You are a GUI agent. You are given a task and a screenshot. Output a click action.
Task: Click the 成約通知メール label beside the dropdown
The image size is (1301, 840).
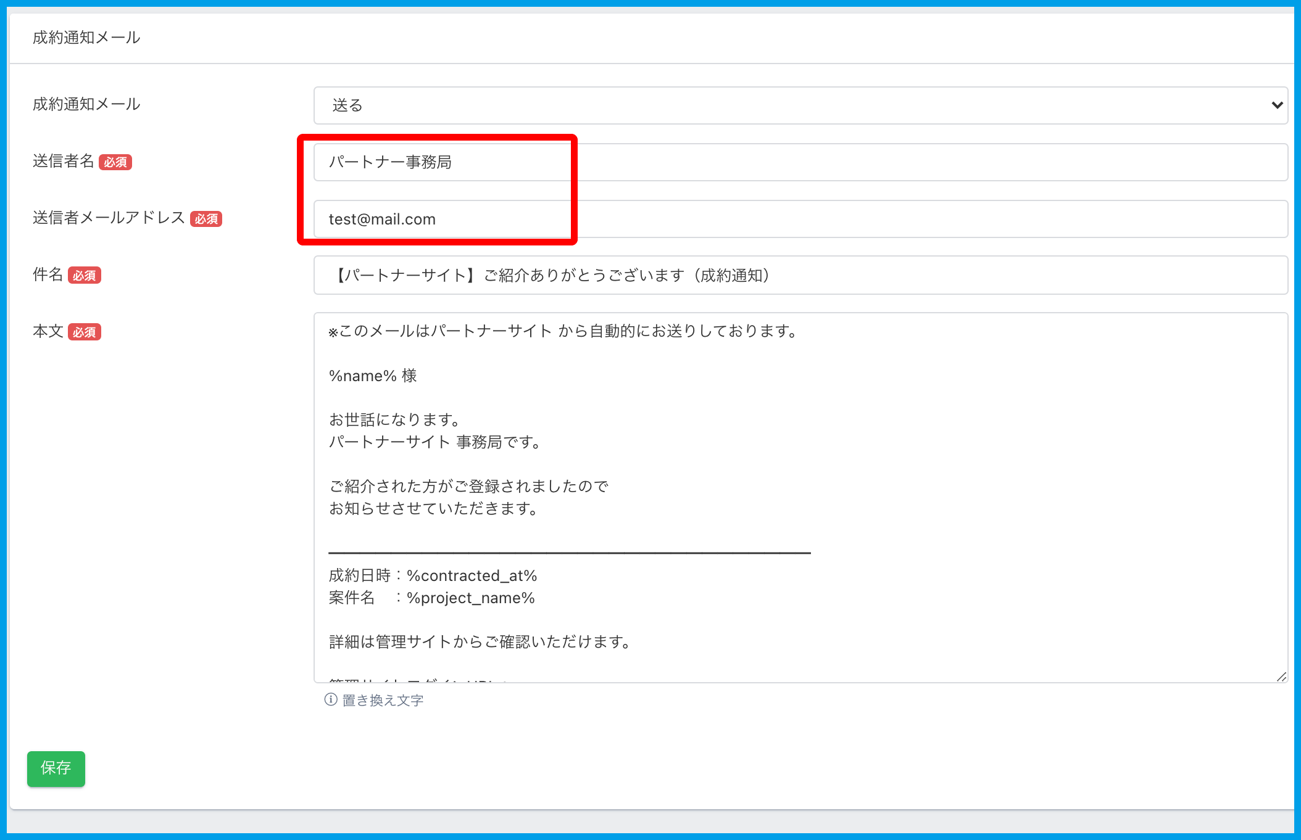coord(86,104)
